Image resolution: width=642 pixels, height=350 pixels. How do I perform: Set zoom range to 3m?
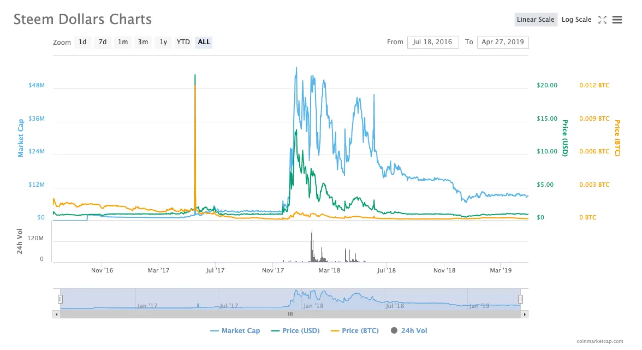[x=143, y=42]
